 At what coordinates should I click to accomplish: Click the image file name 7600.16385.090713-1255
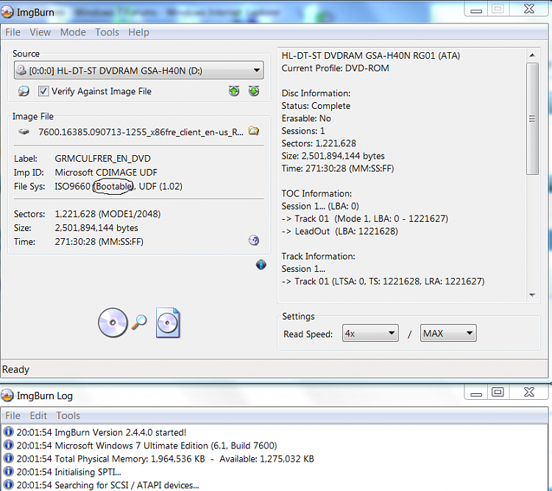point(141,132)
